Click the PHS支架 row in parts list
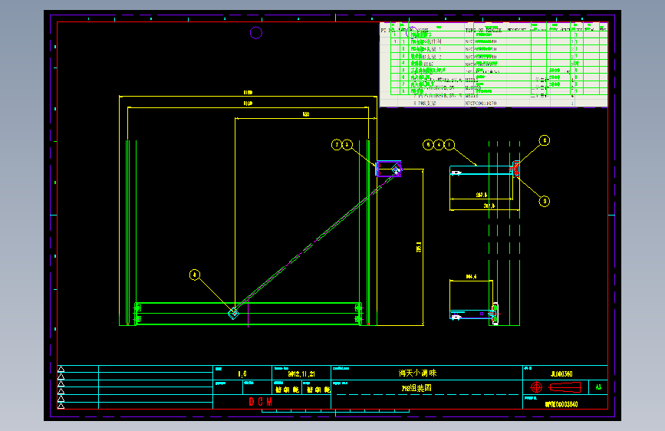 point(494,103)
